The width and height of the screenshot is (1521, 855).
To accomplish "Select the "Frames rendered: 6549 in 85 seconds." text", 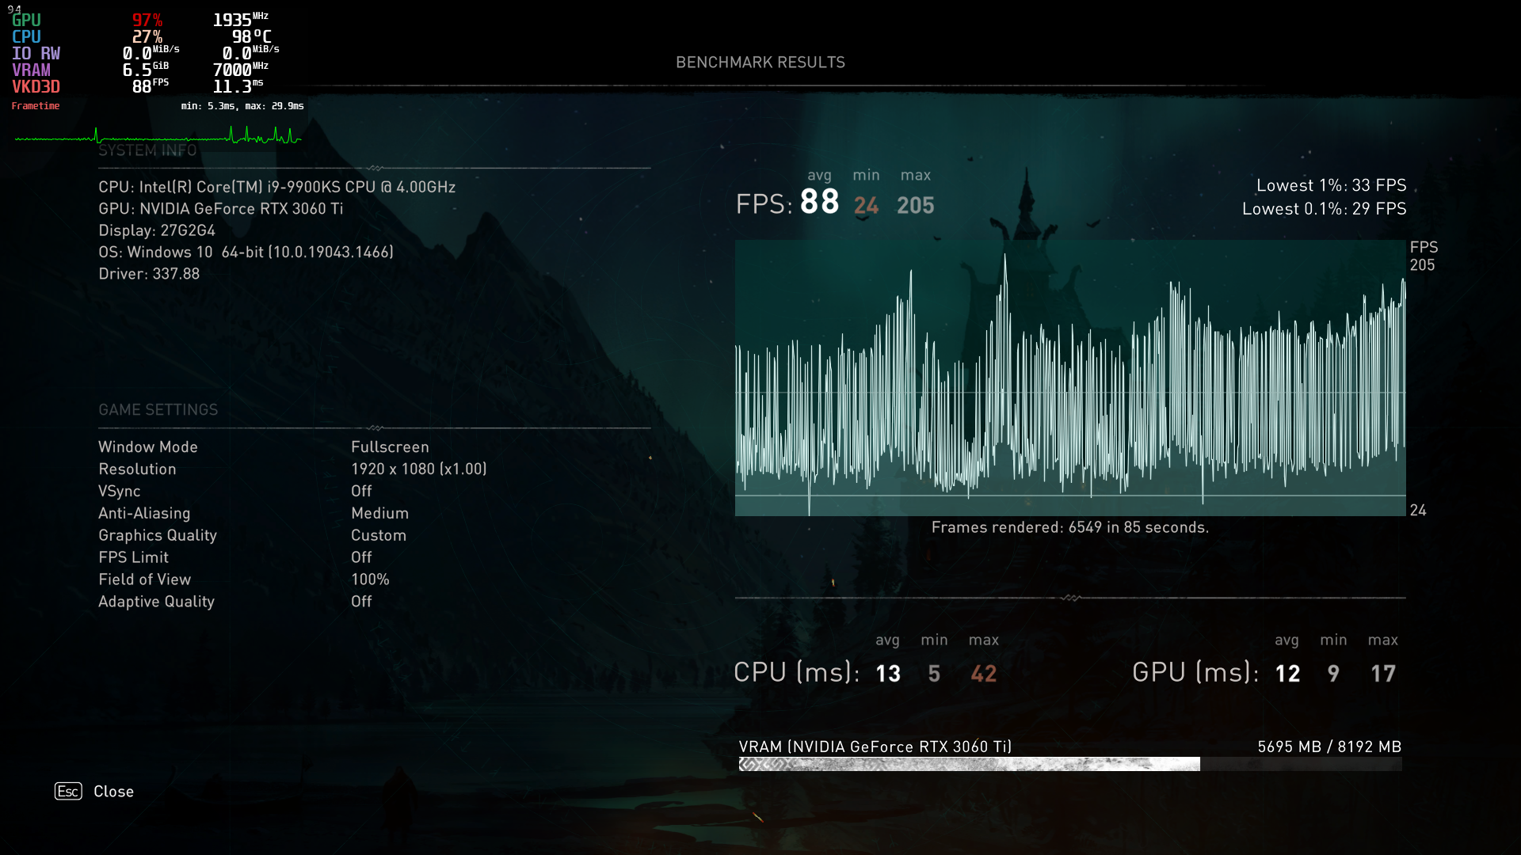I will (x=1070, y=527).
